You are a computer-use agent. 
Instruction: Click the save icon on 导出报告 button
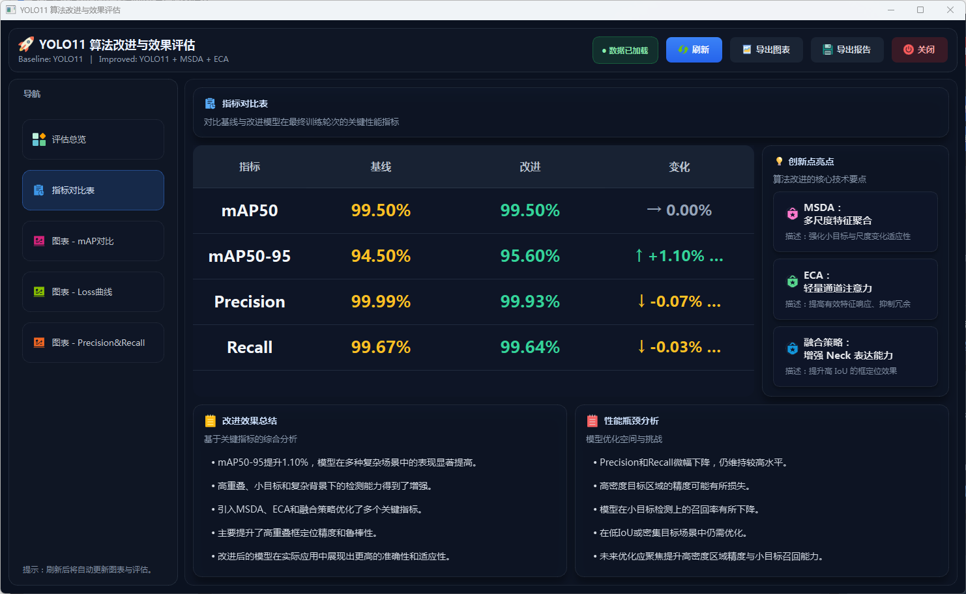click(x=828, y=49)
